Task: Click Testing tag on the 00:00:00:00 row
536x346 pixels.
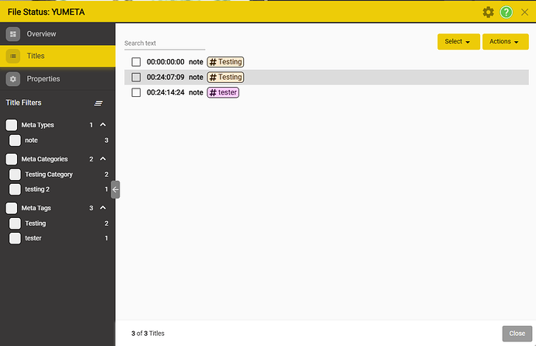Action: [x=225, y=62]
